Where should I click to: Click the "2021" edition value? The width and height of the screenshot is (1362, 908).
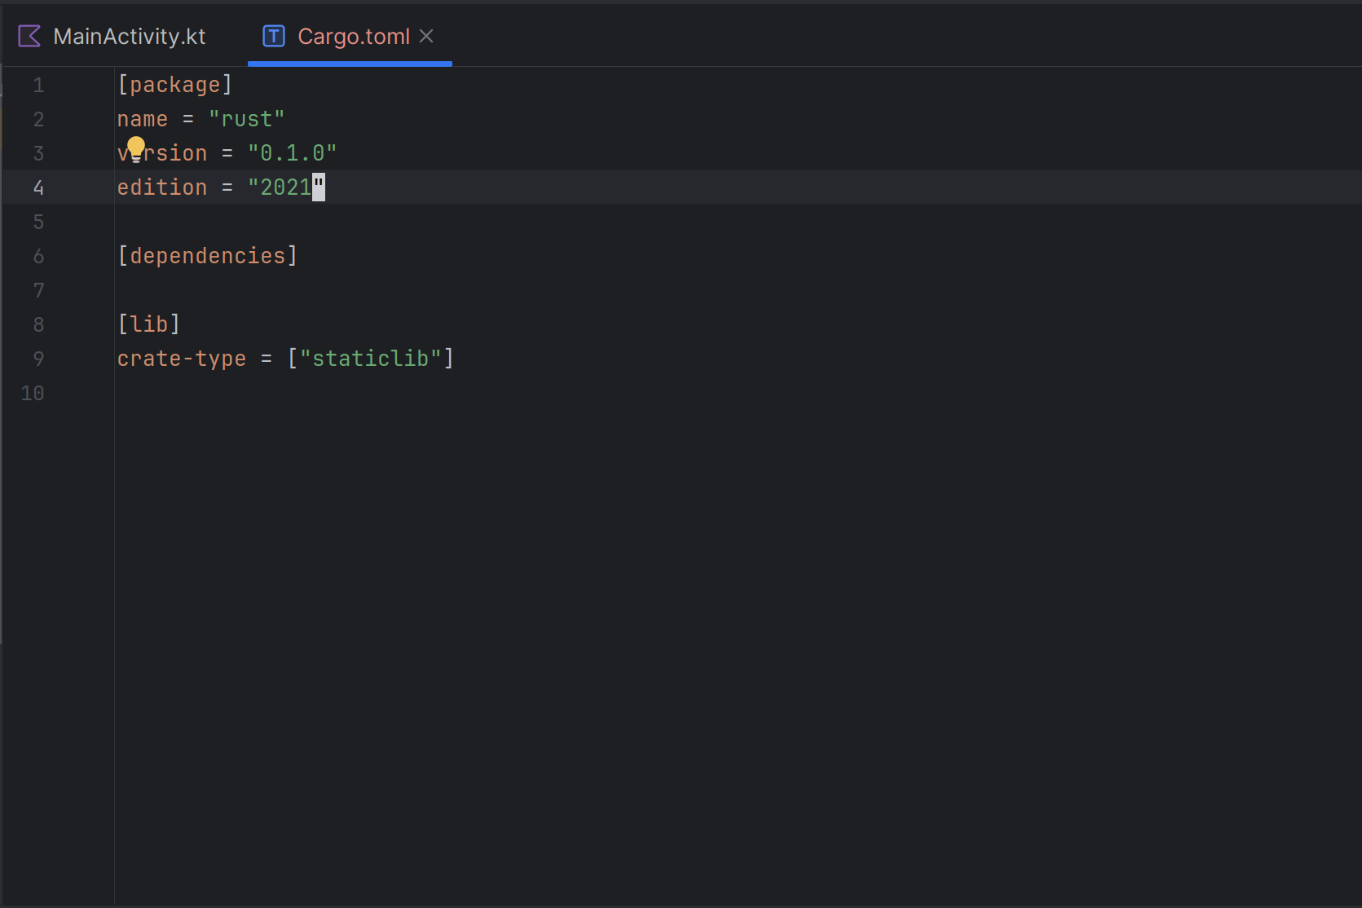(286, 187)
